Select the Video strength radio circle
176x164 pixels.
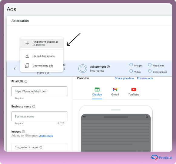131,71
